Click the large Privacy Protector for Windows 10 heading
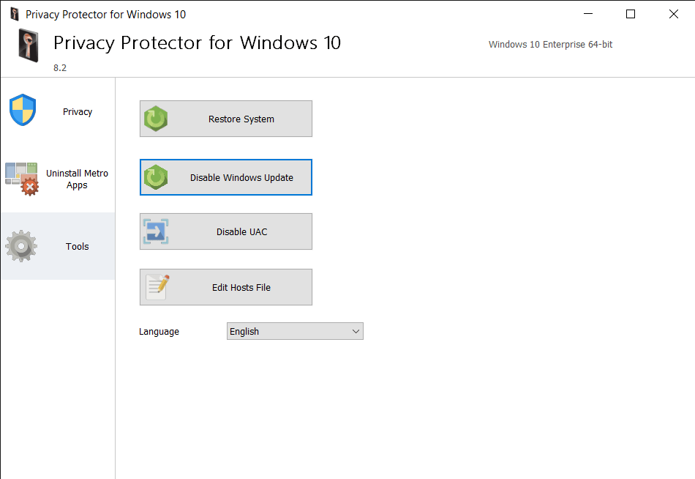 (x=198, y=43)
